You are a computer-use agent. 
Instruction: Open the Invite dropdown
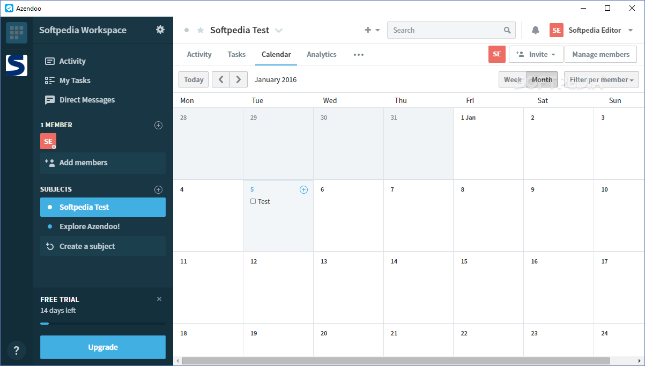(536, 54)
